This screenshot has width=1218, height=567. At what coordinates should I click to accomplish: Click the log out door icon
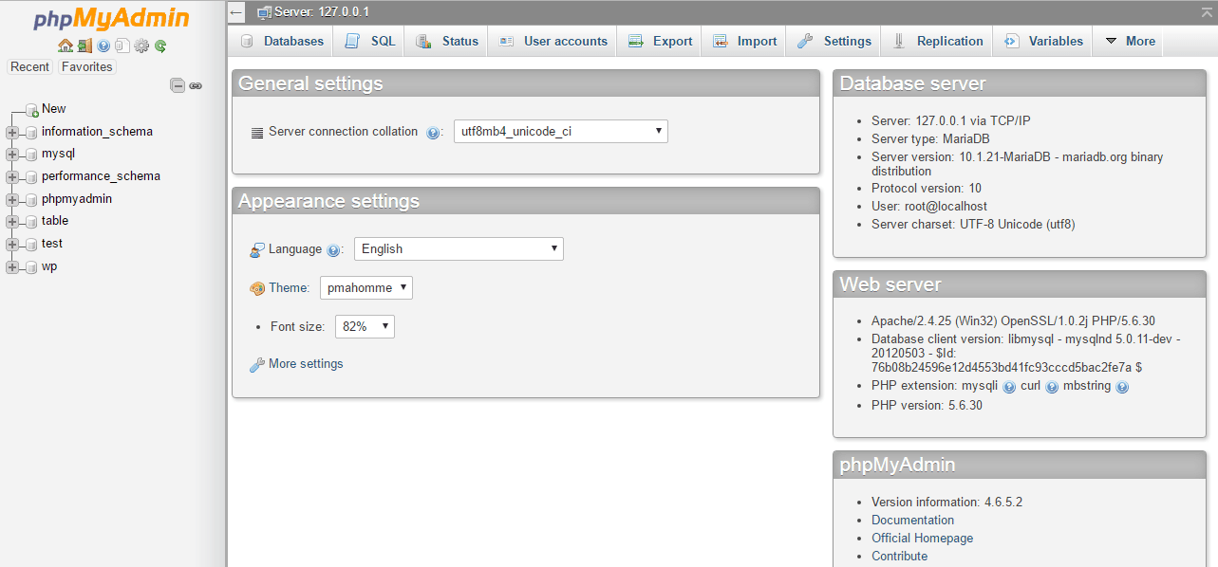point(84,46)
